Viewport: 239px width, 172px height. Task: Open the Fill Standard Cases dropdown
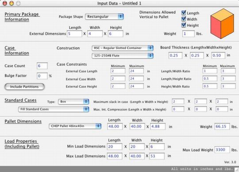(x=54, y=109)
